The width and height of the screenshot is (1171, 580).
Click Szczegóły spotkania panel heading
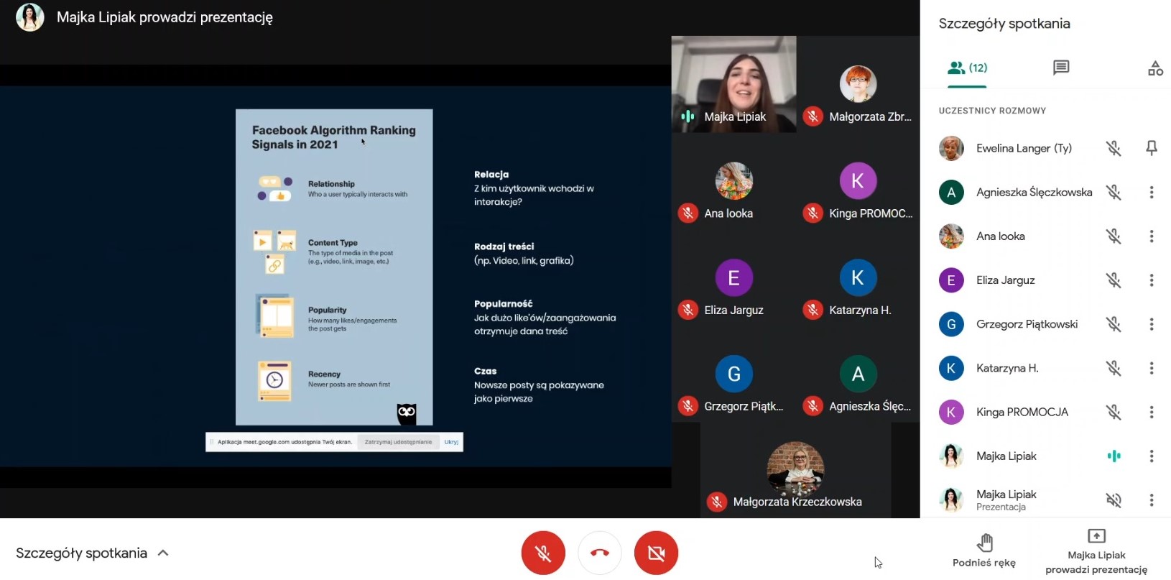pos(1004,24)
